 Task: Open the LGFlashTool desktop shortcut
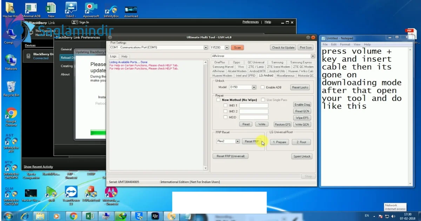point(91,194)
